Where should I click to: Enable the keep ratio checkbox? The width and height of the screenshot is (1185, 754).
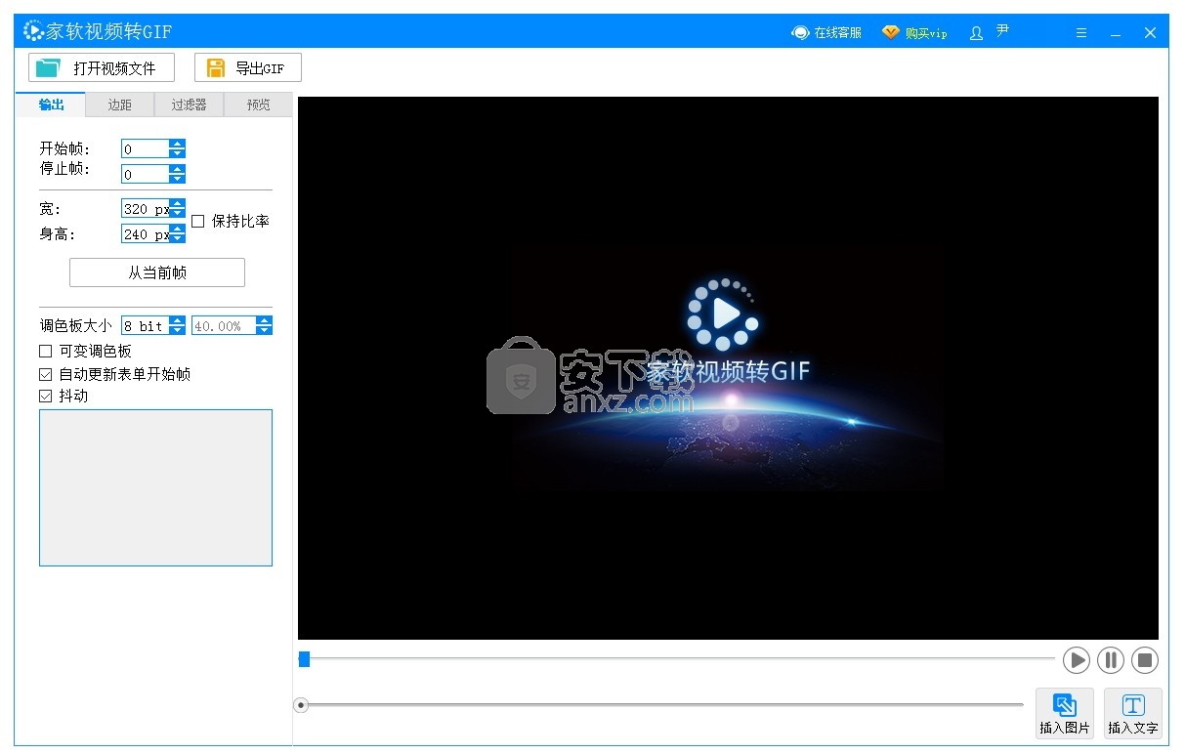click(x=198, y=222)
